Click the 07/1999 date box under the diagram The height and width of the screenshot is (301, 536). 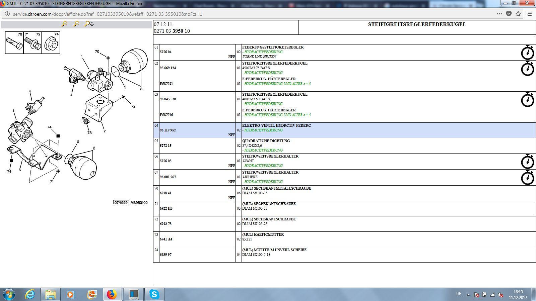pyautogui.click(x=121, y=203)
